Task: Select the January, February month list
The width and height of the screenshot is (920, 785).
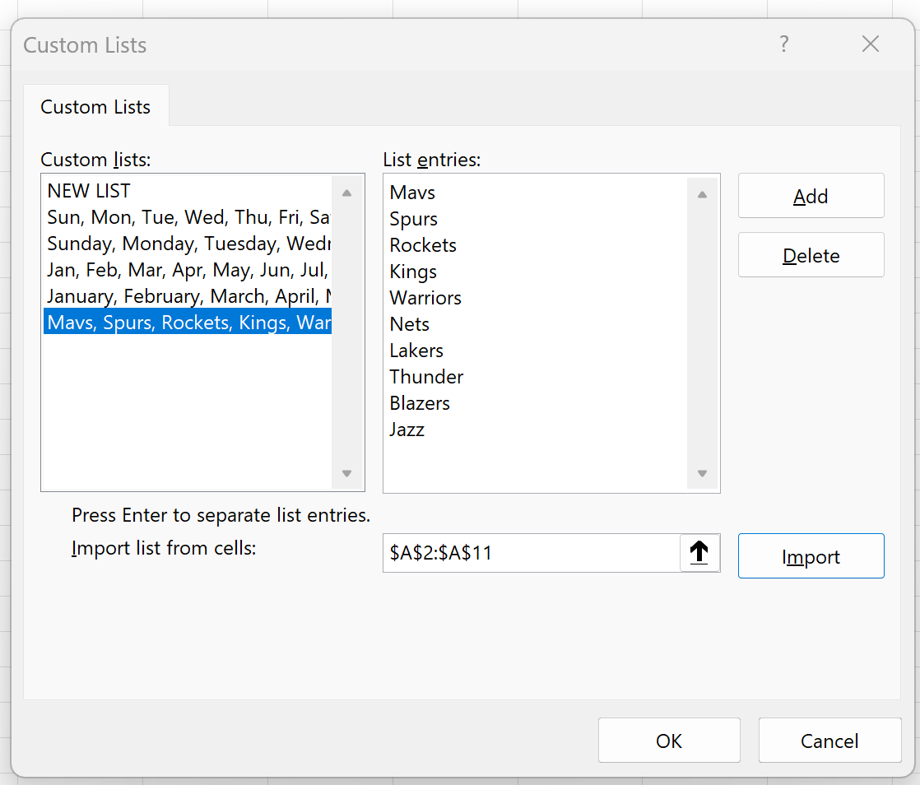Action: [165, 295]
